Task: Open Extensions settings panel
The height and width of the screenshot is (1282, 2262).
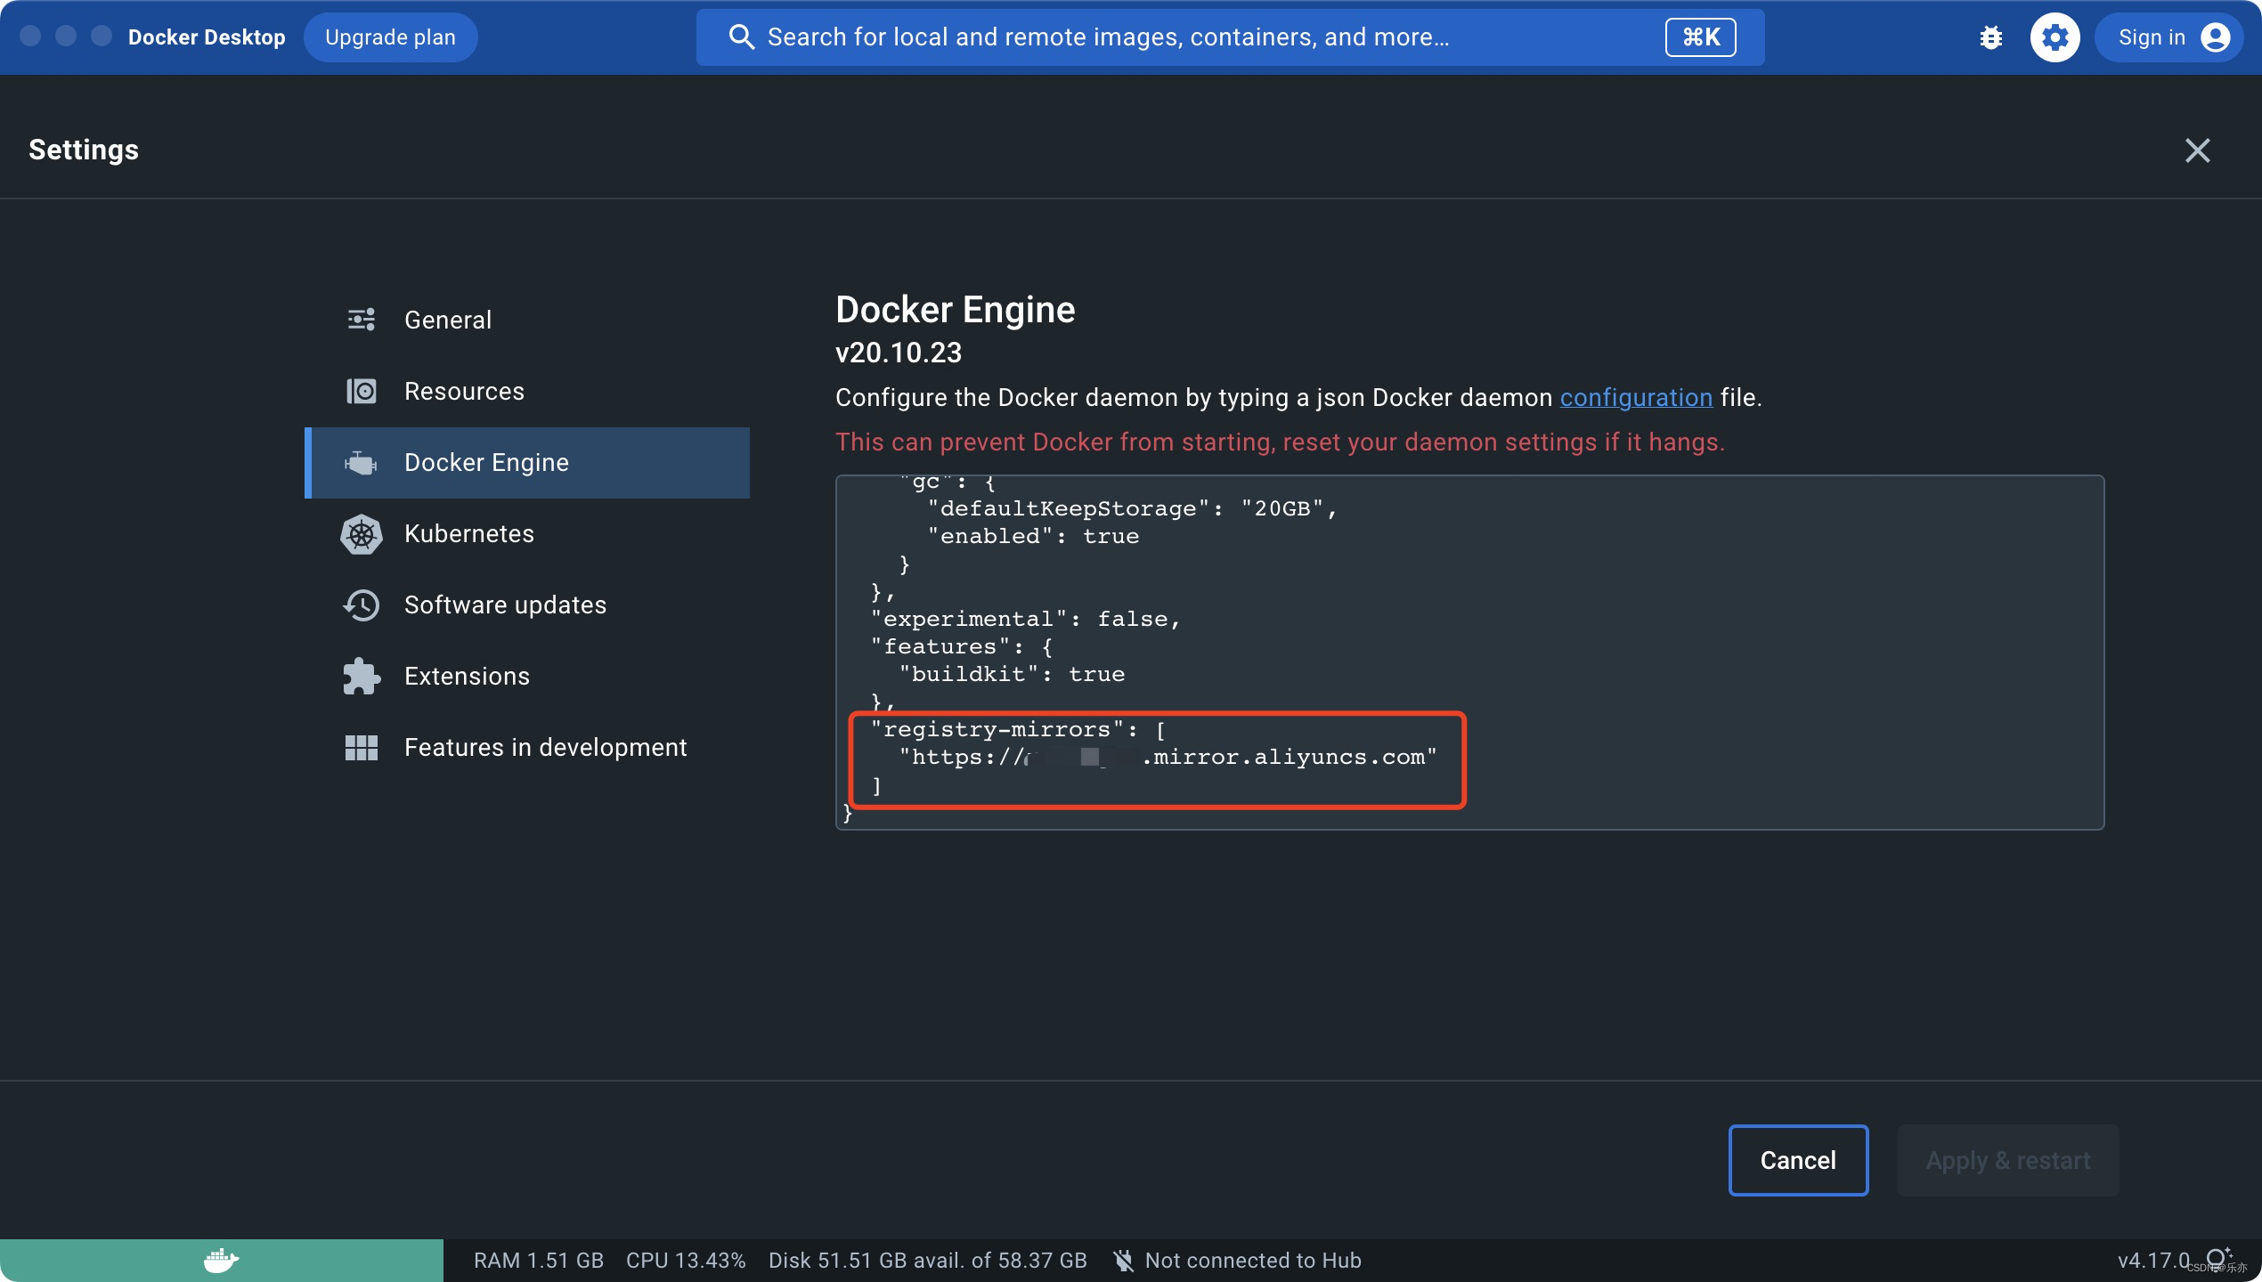Action: [466, 676]
